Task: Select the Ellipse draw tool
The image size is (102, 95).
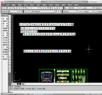Action: pyautogui.click(x=10, y=42)
